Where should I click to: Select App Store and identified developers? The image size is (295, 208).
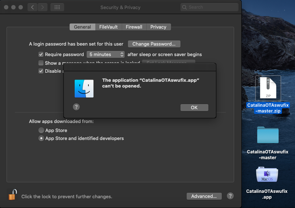tap(41, 138)
